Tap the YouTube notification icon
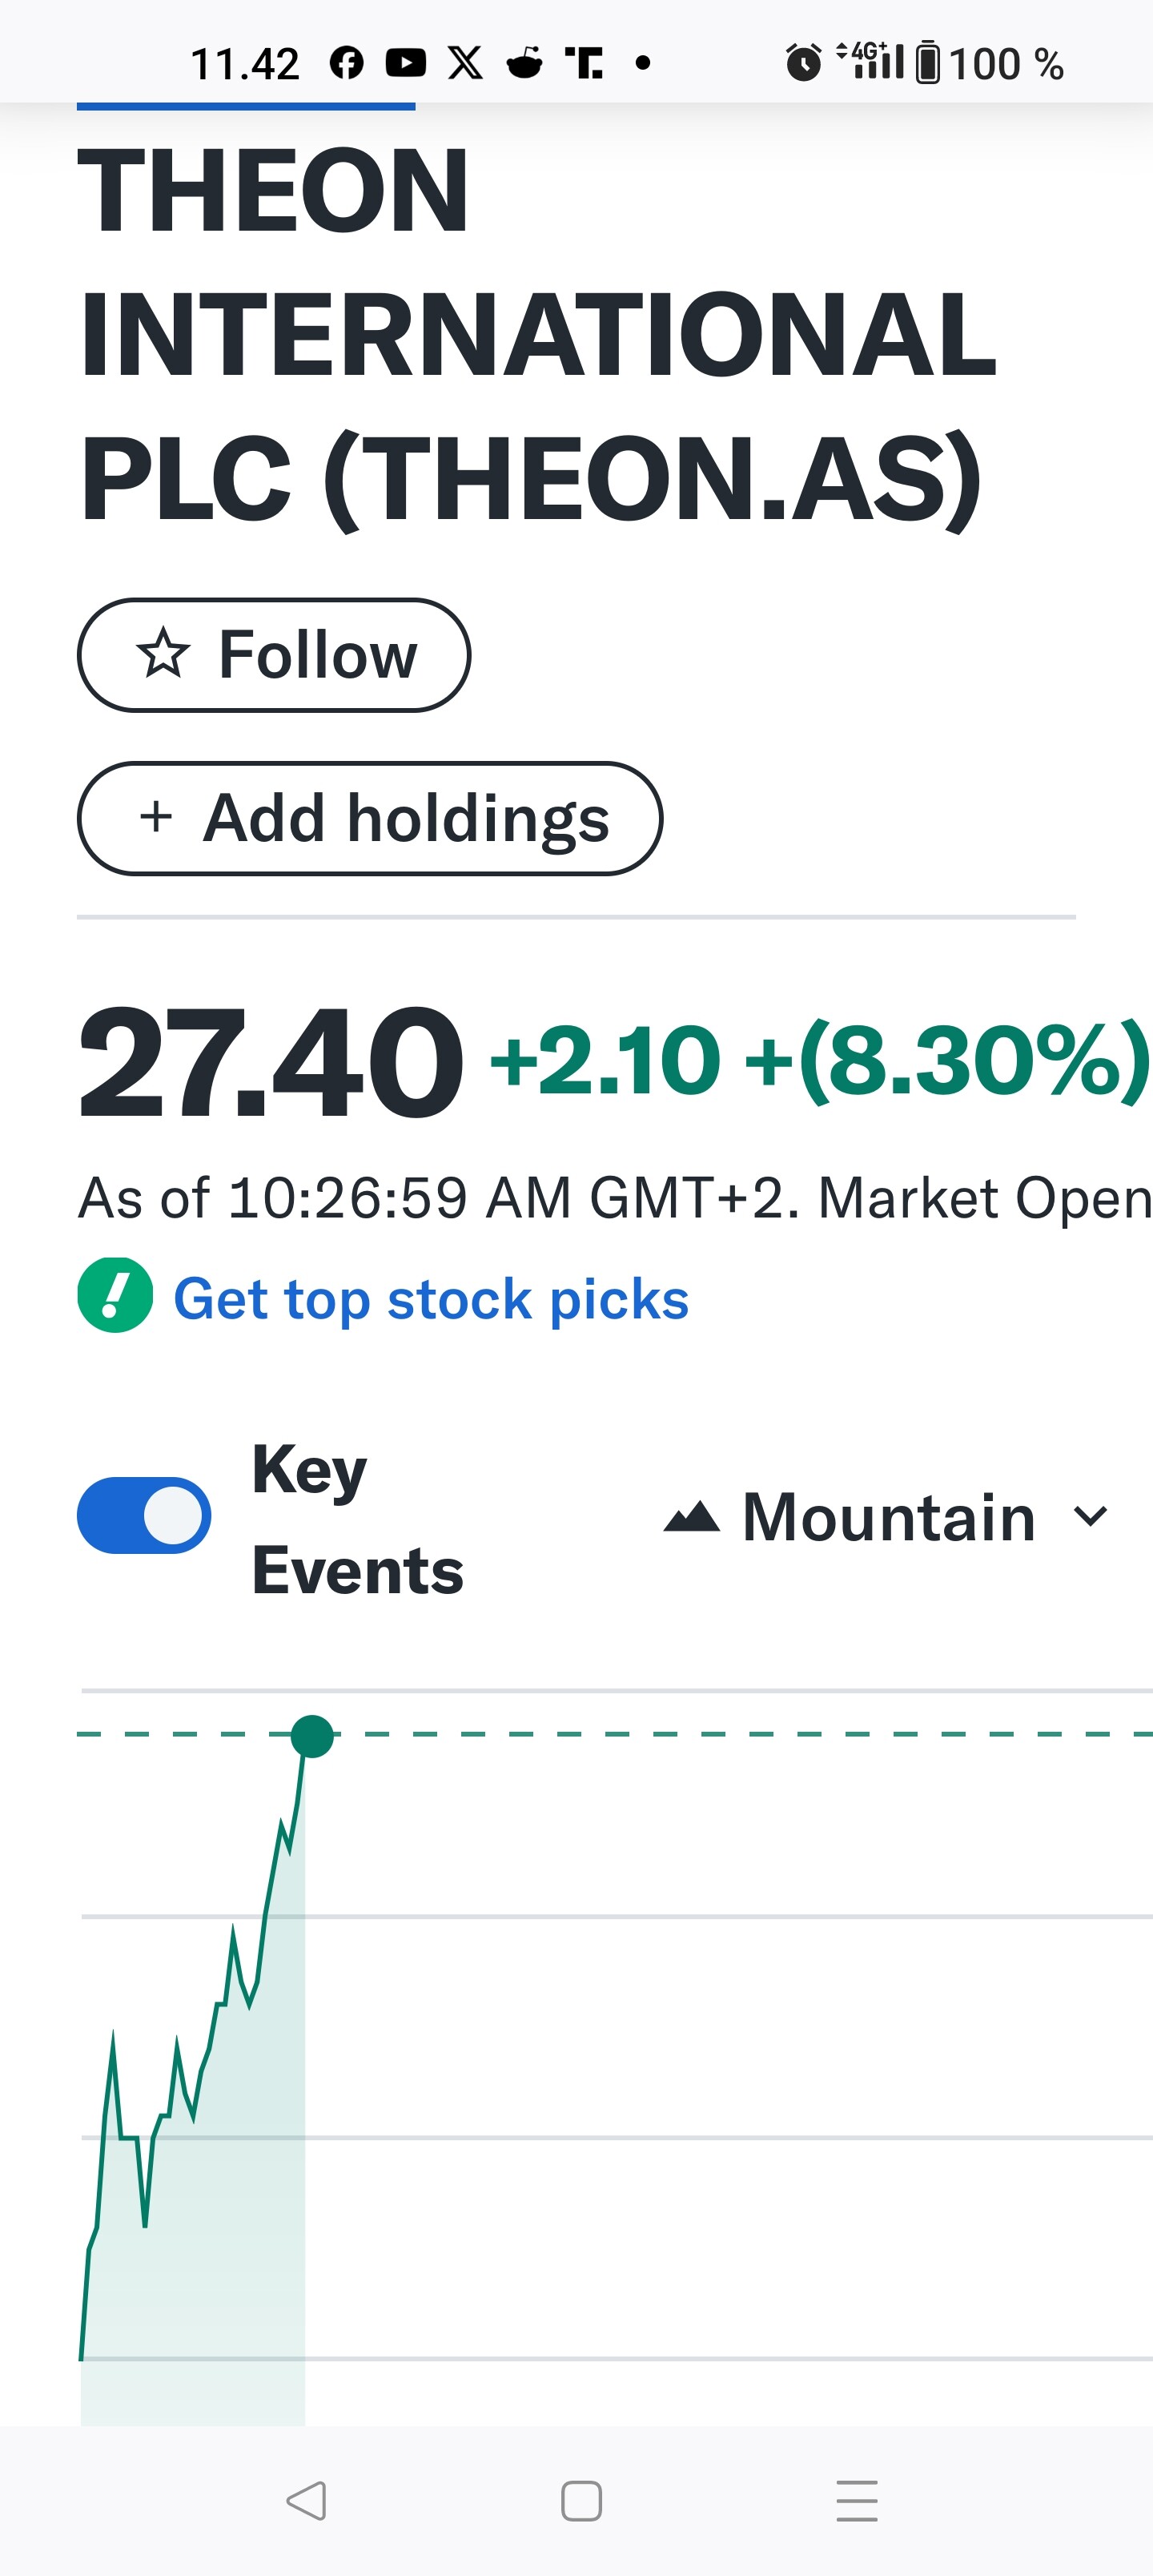The height and width of the screenshot is (2576, 1153). coord(406,64)
